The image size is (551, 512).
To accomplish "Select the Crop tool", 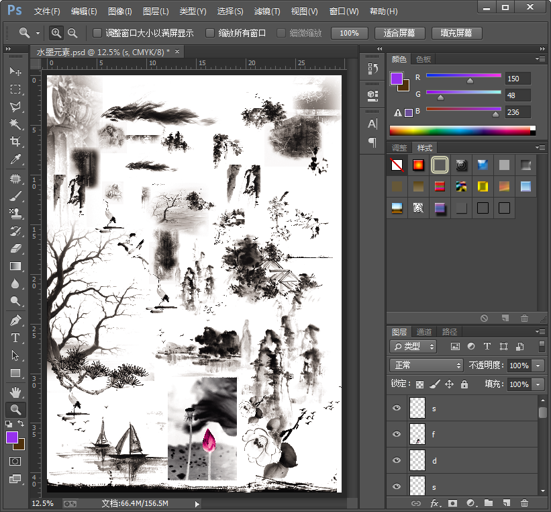I will (15, 142).
